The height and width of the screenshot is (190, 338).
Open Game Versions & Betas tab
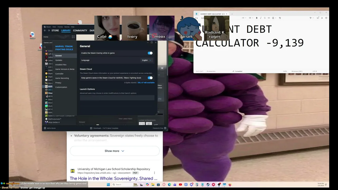65,69
